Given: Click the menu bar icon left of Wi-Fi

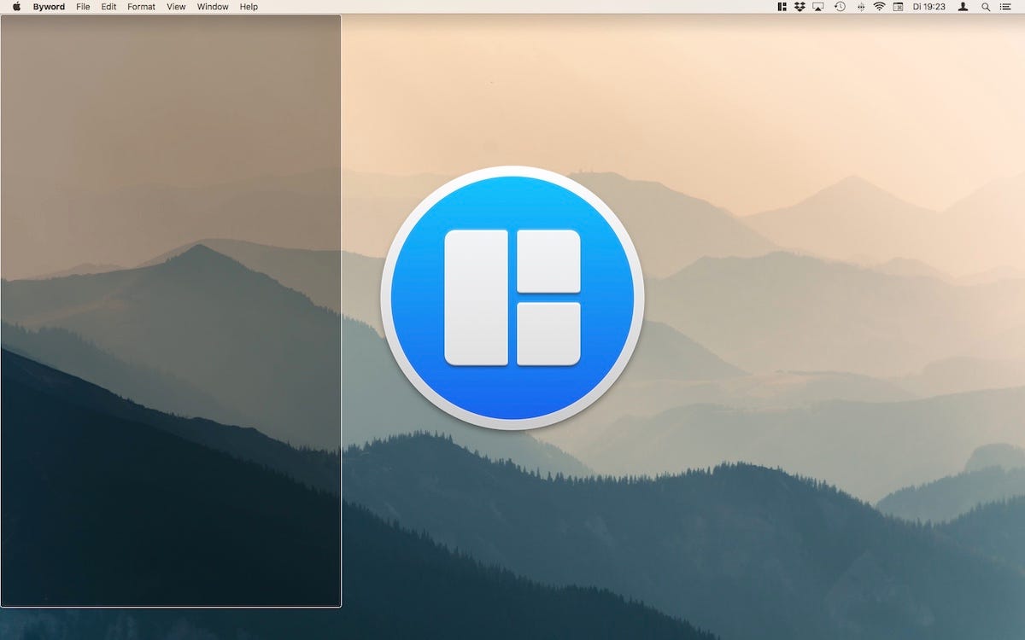Looking at the screenshot, I should click(x=860, y=7).
